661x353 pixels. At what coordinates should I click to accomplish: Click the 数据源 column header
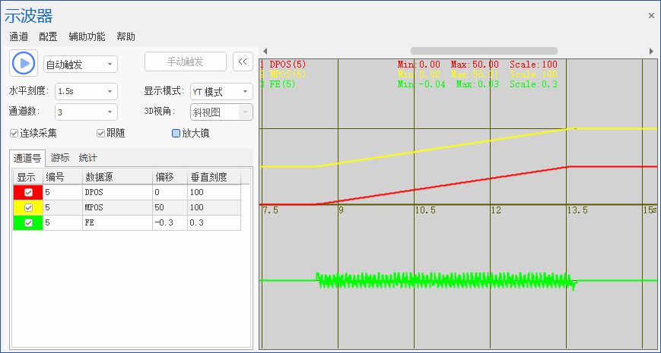117,177
